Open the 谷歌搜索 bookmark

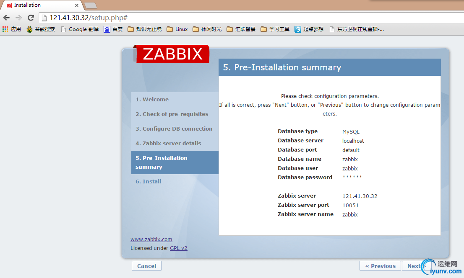41,29
